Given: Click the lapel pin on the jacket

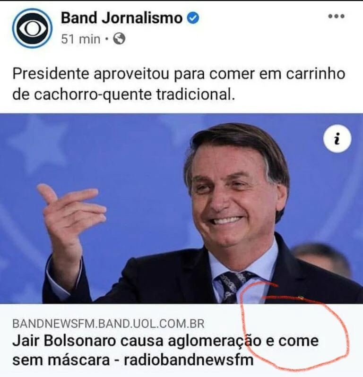Looking at the screenshot, I should pos(301,298).
